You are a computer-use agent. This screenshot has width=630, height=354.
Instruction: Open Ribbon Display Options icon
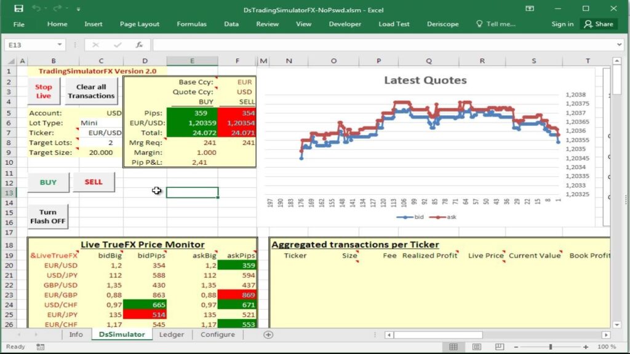530,9
